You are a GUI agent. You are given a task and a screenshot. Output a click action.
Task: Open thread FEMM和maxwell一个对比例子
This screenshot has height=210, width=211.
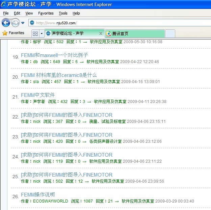pyautogui.click(x=54, y=55)
